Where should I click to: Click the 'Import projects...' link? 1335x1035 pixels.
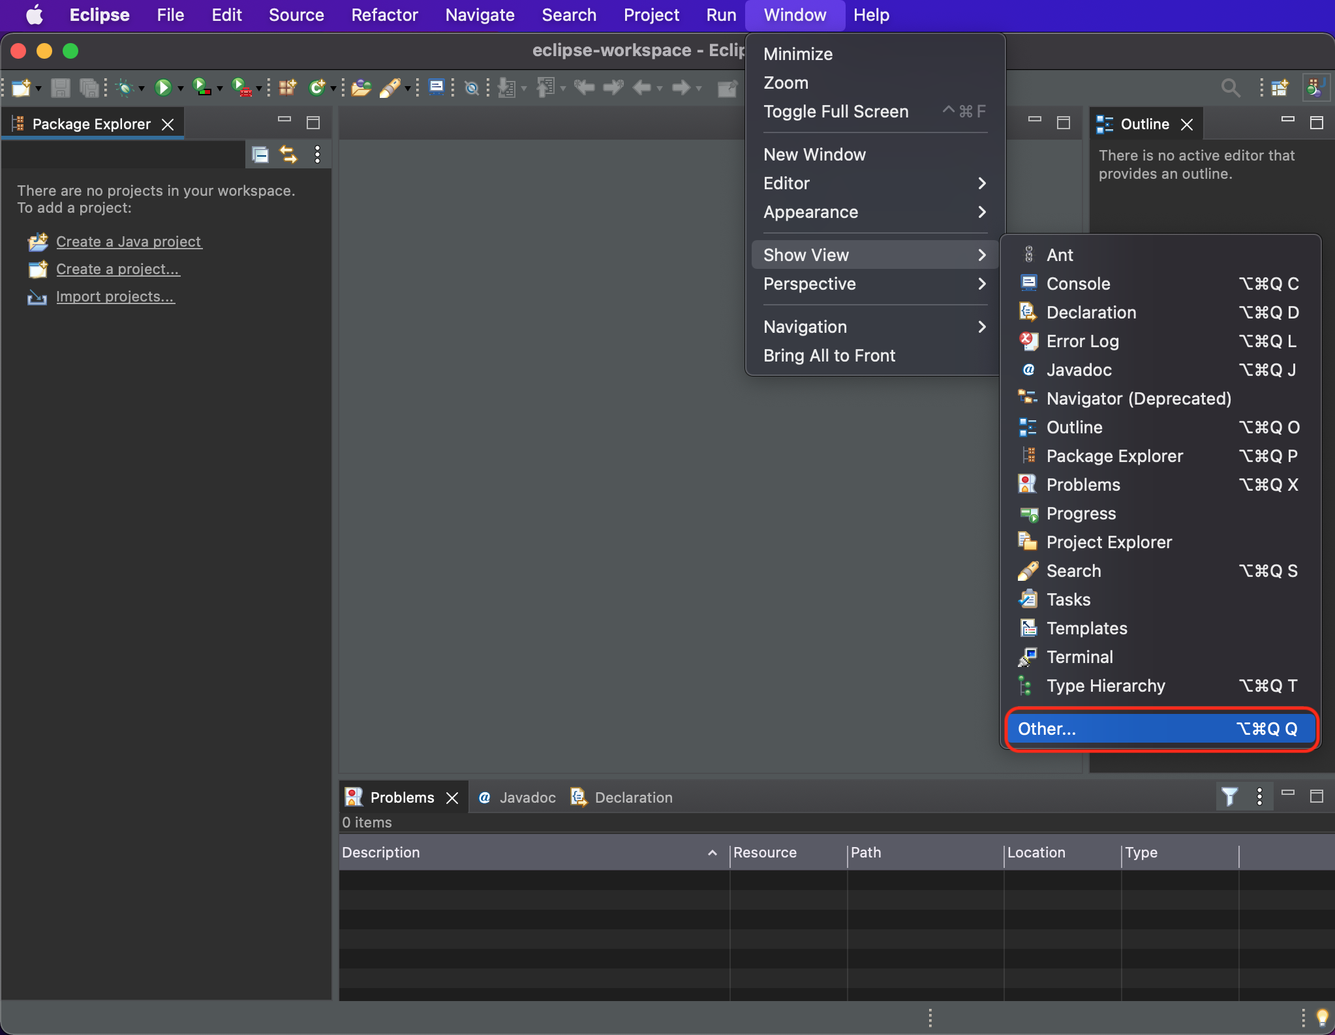(115, 296)
